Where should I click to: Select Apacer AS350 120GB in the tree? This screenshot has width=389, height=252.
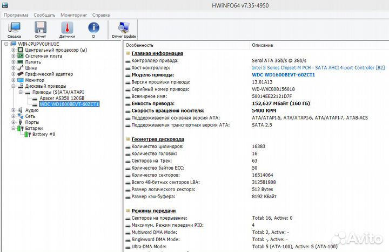(x=62, y=98)
